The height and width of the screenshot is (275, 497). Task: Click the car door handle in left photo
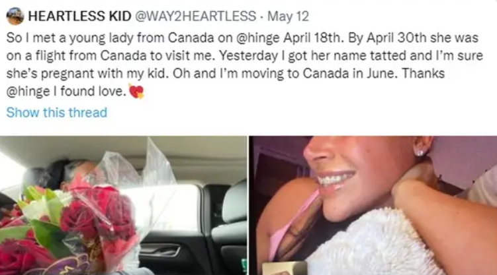point(160,250)
